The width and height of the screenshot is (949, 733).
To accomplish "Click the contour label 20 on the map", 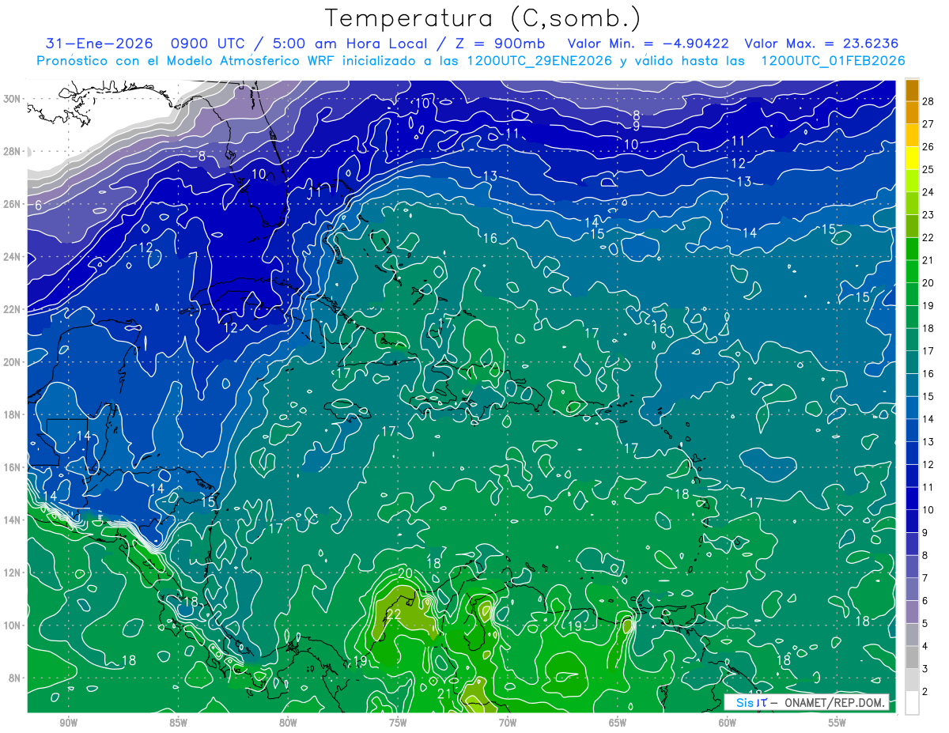I will [406, 574].
